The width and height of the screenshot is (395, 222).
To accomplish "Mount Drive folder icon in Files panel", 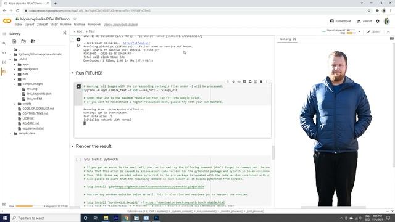I will pyautogui.click(x=33, y=41).
